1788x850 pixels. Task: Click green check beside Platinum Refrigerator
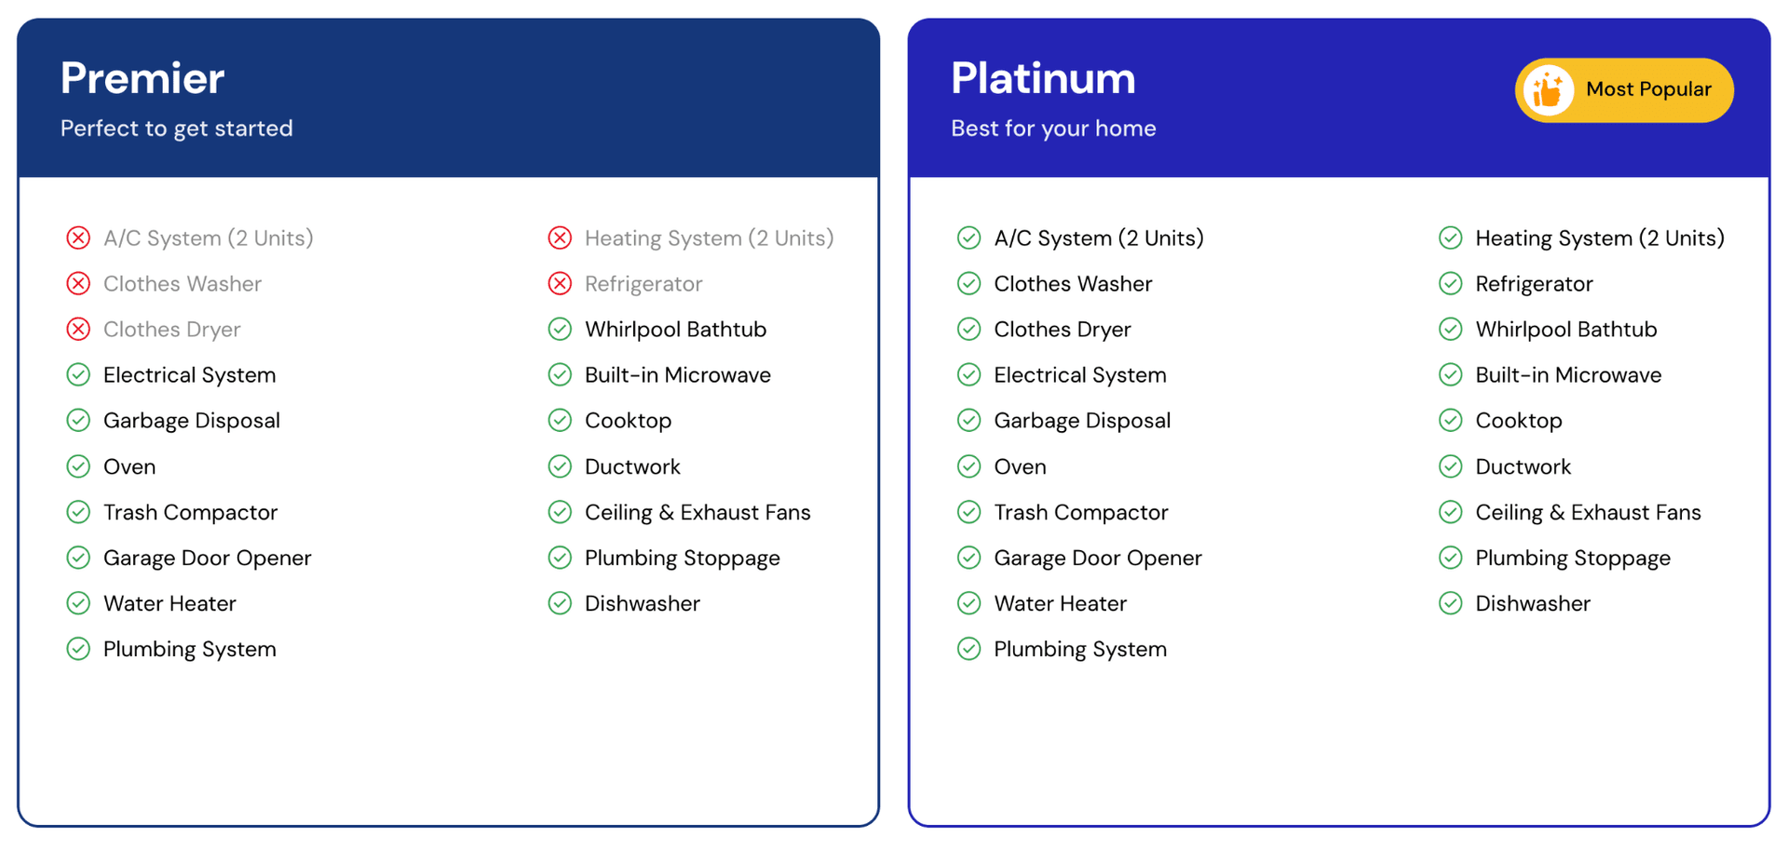click(x=1450, y=284)
